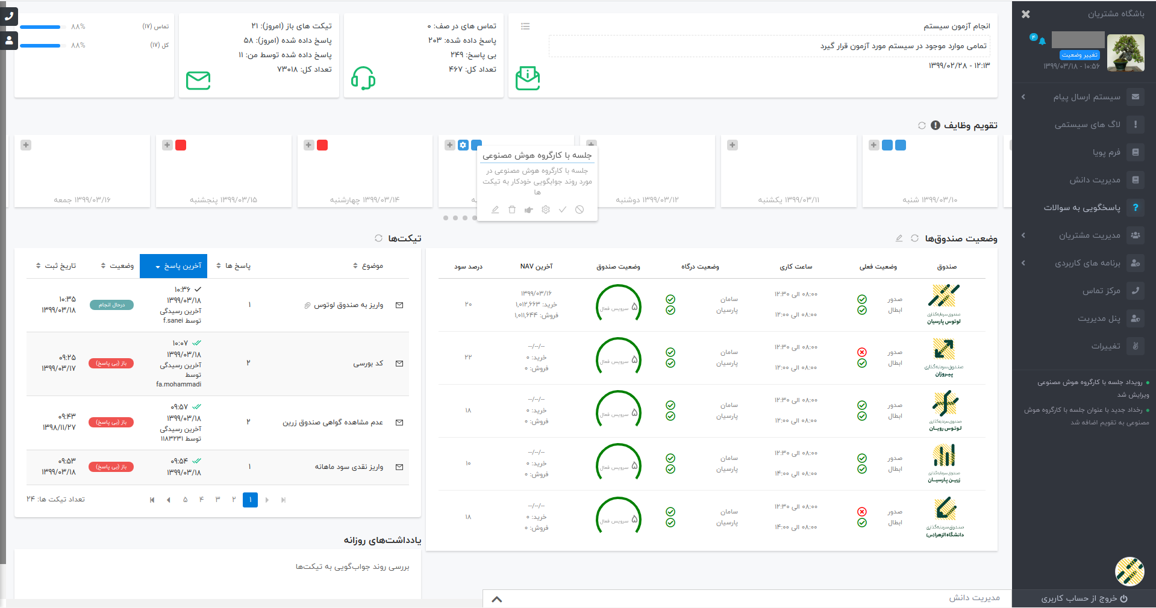The image size is (1156, 608).
Task: Click the سرویس فعال gauge in the لوتوس پارسیان row
Action: (618, 305)
